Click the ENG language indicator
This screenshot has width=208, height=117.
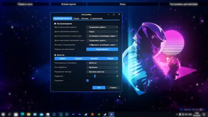[190, 114]
